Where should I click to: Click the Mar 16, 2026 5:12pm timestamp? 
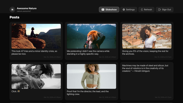[163, 97]
